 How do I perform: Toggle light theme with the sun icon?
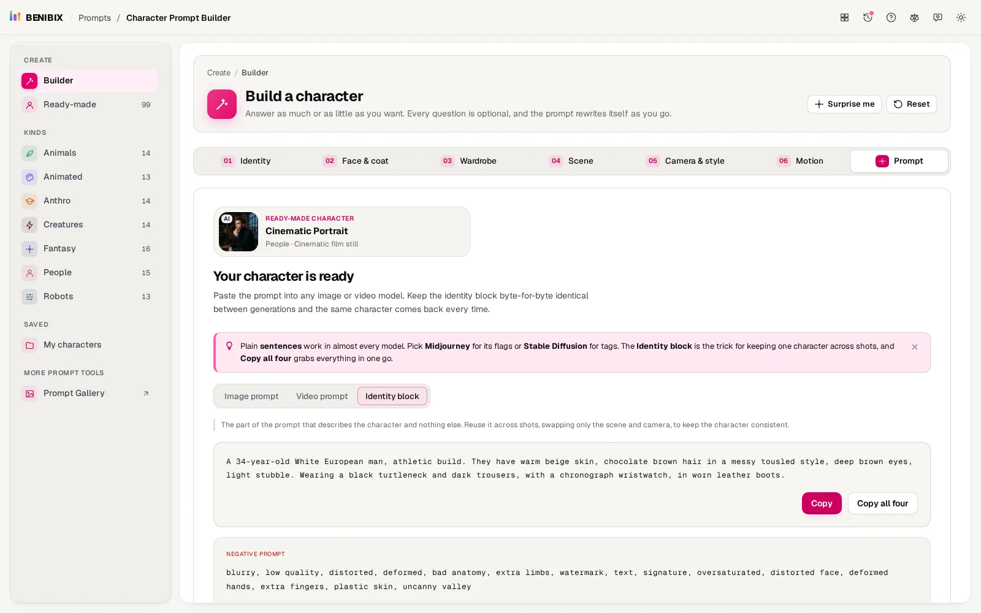961,18
